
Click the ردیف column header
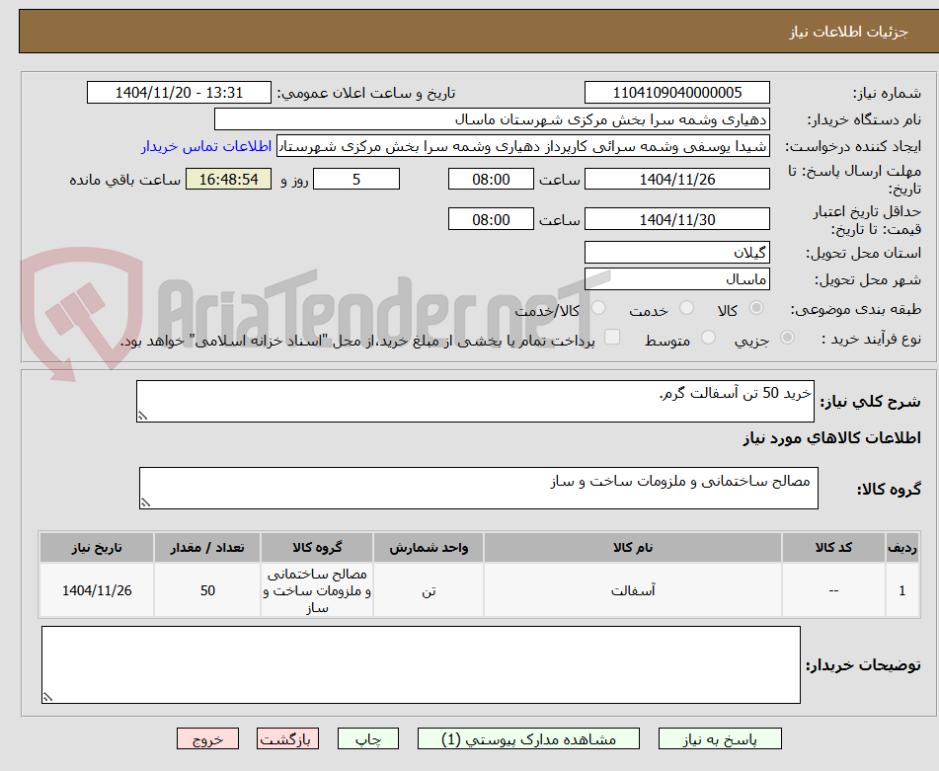(902, 547)
